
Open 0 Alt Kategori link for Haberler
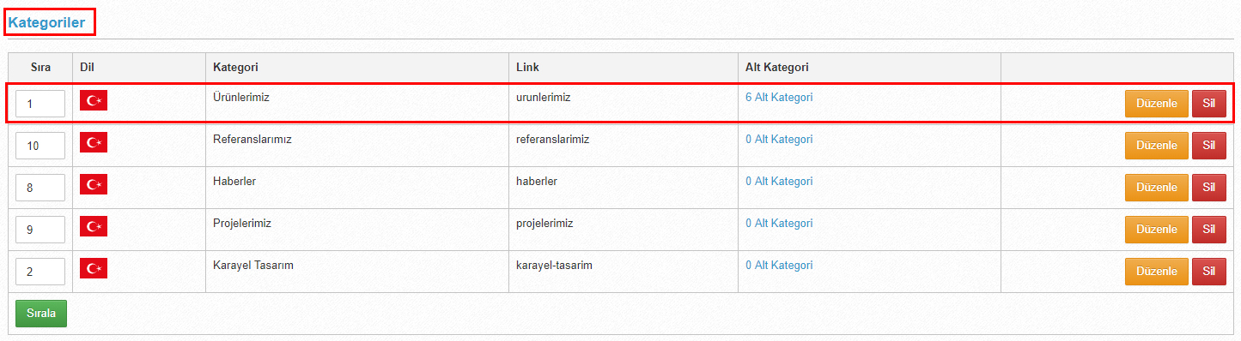779,182
